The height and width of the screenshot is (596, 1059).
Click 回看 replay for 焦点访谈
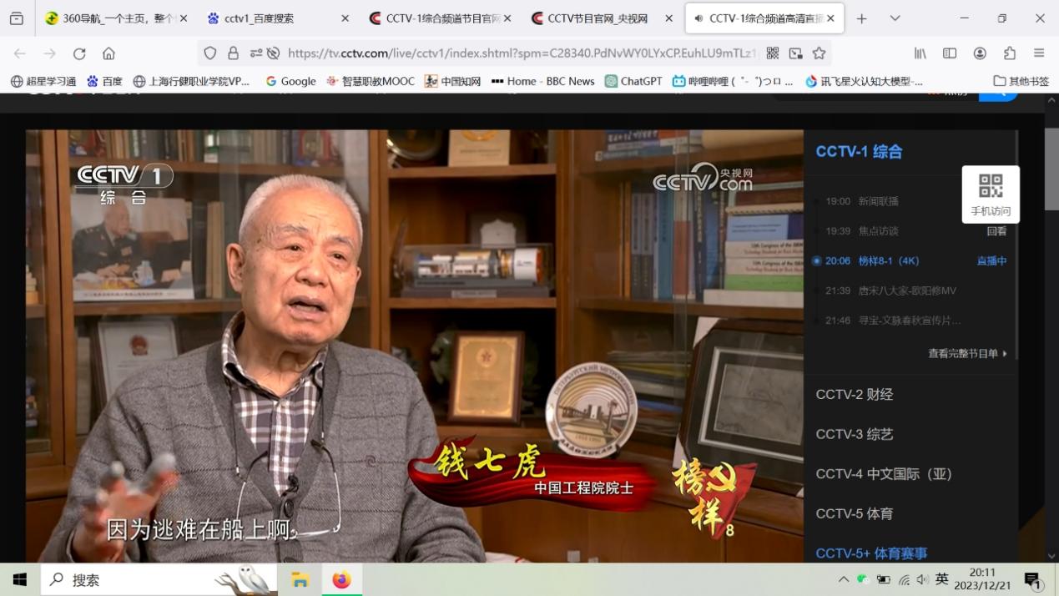coord(996,231)
